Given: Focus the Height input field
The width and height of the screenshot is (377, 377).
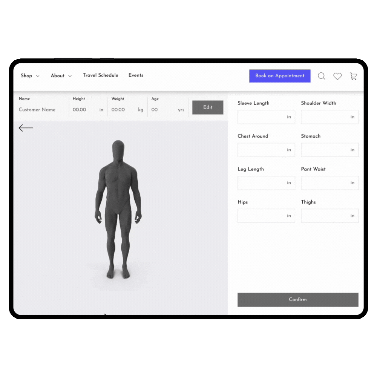Looking at the screenshot, I should tap(88, 110).
